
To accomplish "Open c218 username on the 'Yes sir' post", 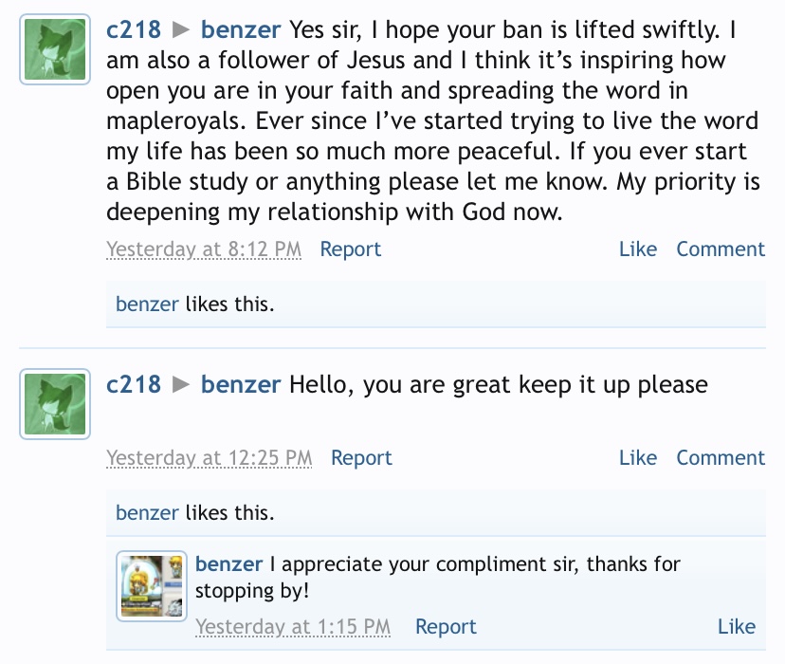I will [x=134, y=30].
